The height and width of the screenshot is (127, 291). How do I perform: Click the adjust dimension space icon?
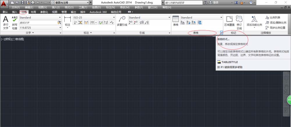[x=80, y=23]
